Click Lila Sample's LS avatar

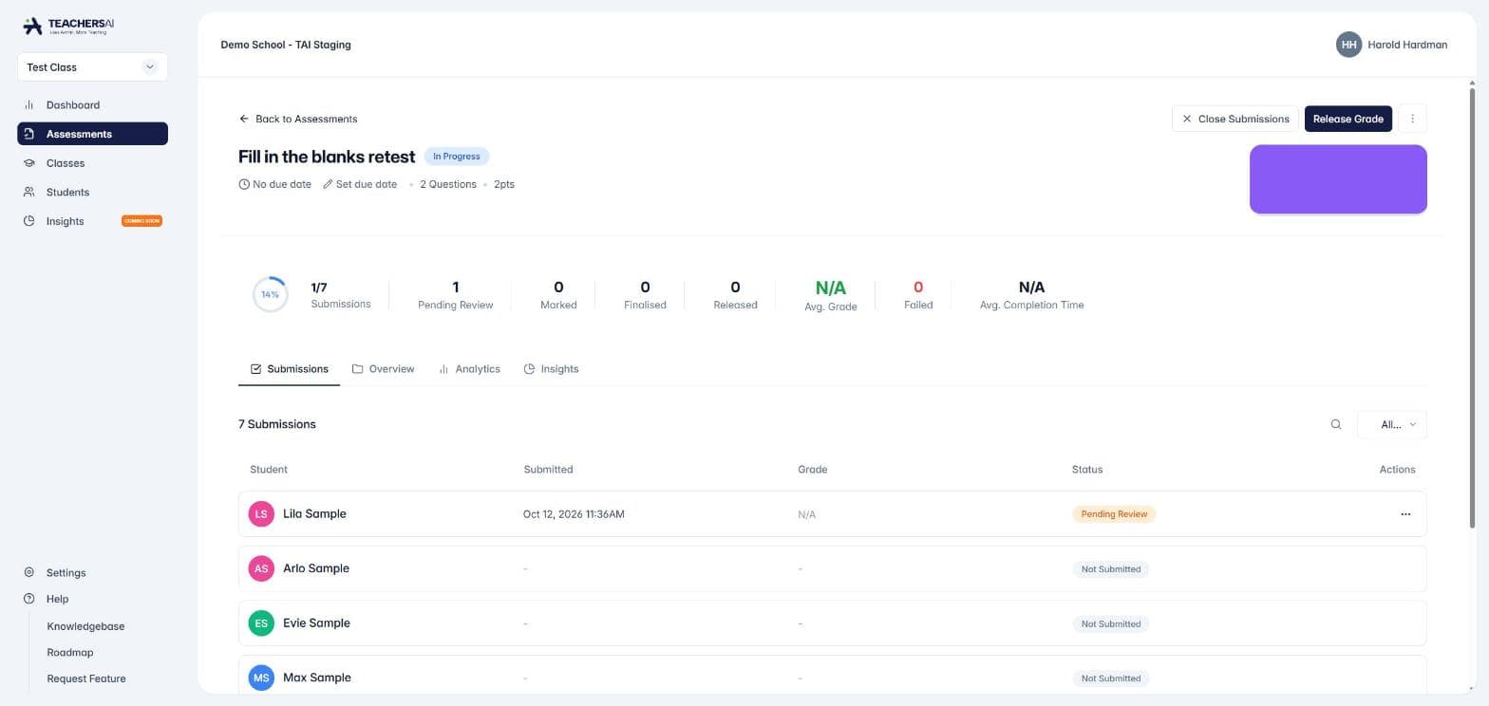tap(261, 514)
